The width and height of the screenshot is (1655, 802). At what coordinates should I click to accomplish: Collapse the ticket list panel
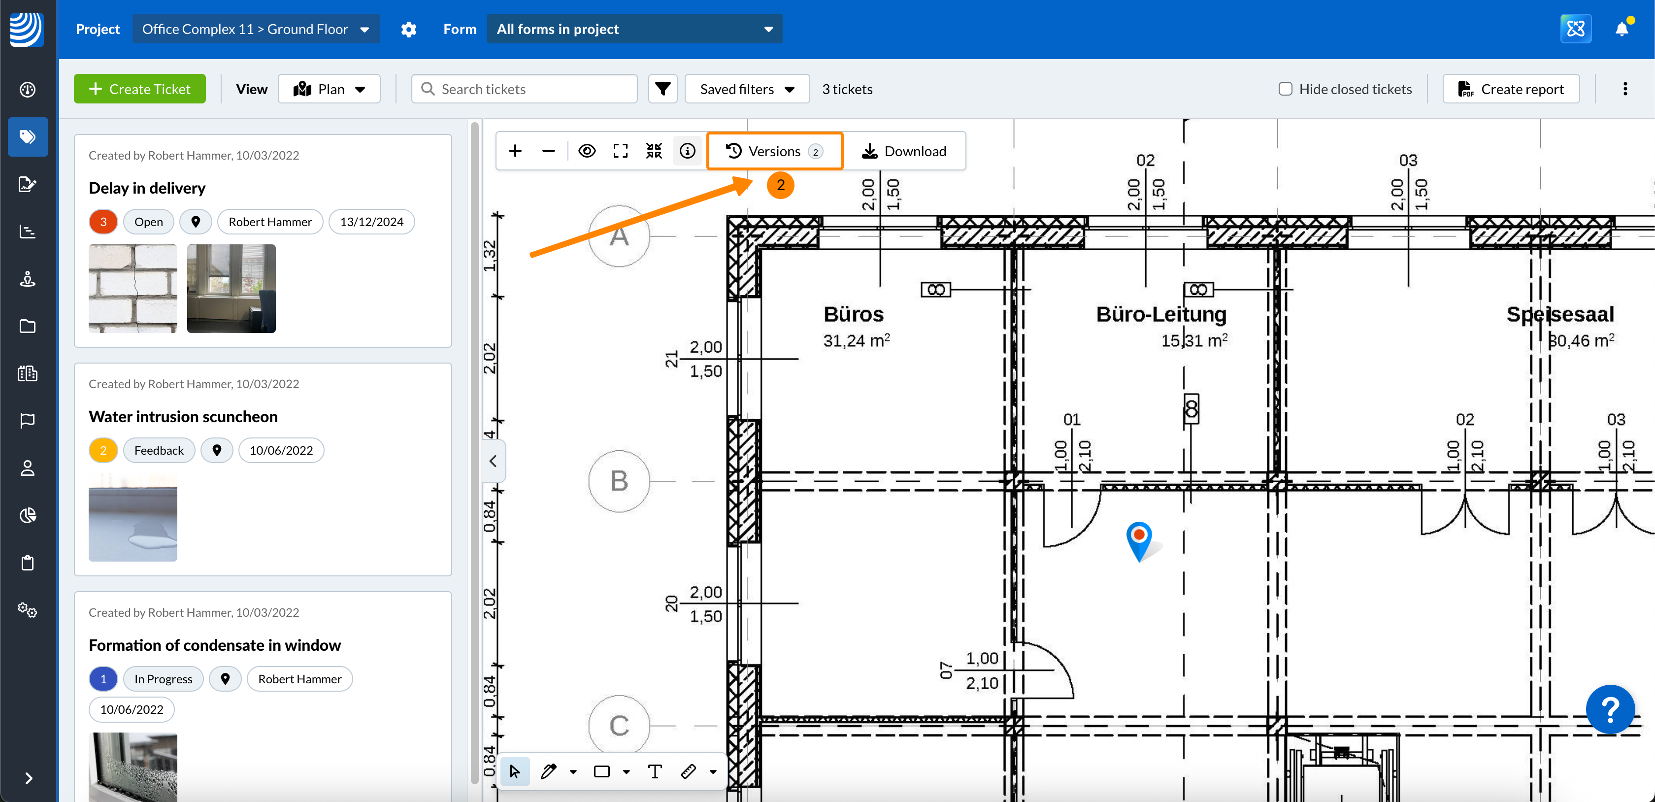coord(493,461)
